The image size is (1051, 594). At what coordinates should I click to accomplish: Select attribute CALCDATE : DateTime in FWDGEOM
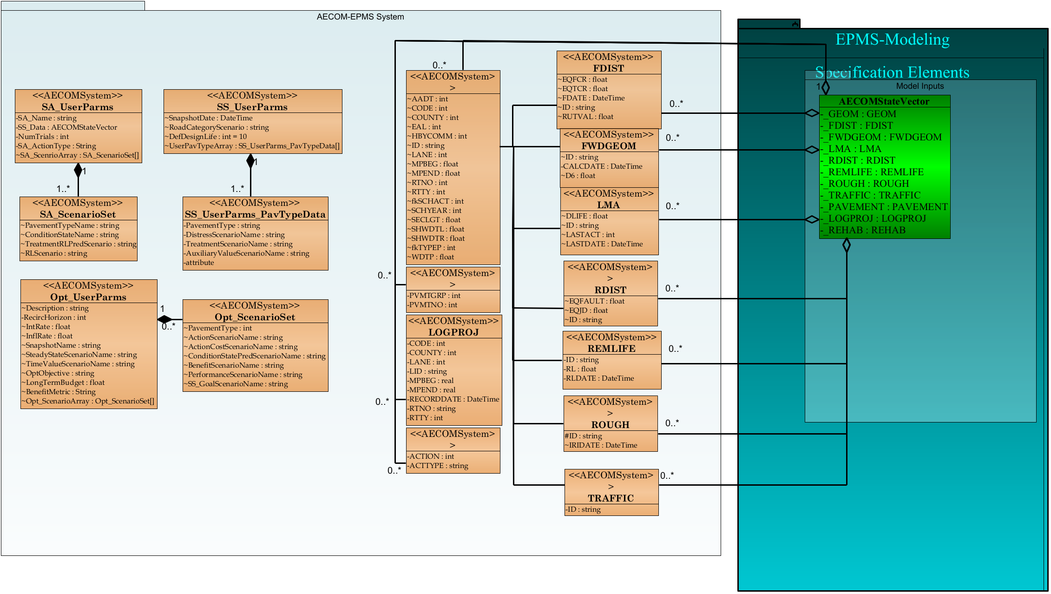[602, 166]
